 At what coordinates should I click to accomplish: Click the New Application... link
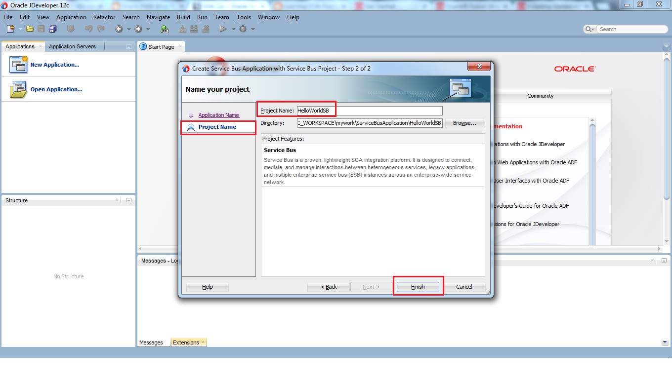tap(54, 65)
